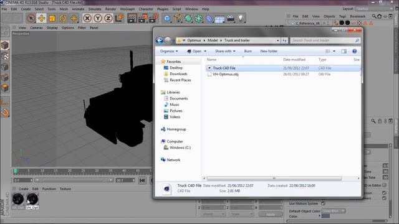
Task: Toggle the Z axis lock
Action: point(108,18)
